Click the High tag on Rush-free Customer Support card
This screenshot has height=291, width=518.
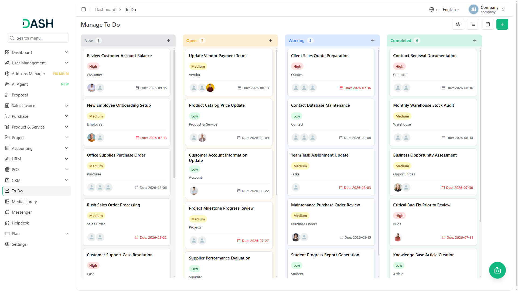pyautogui.click(x=93, y=265)
